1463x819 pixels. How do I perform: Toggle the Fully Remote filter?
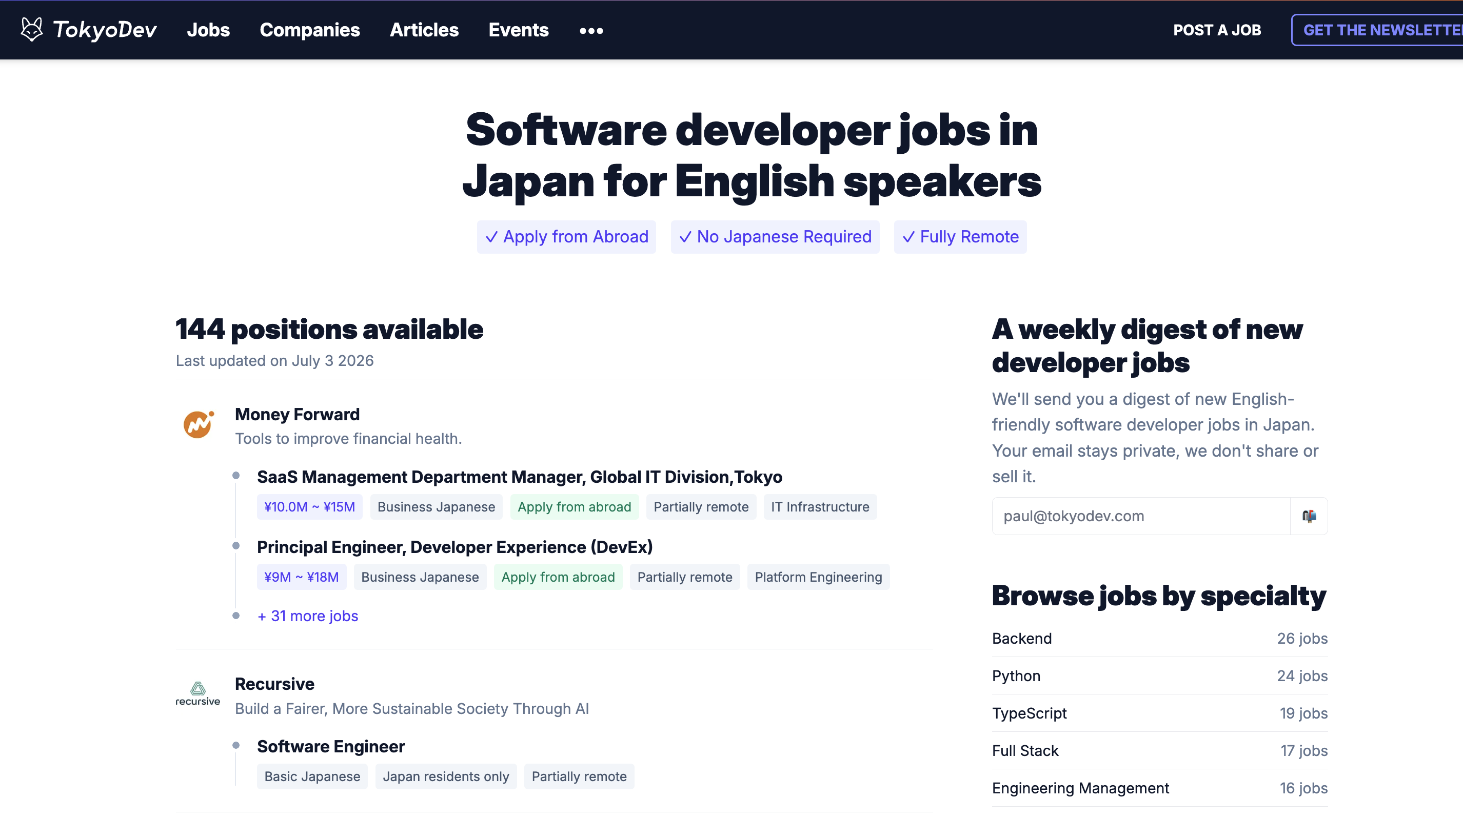tap(960, 237)
